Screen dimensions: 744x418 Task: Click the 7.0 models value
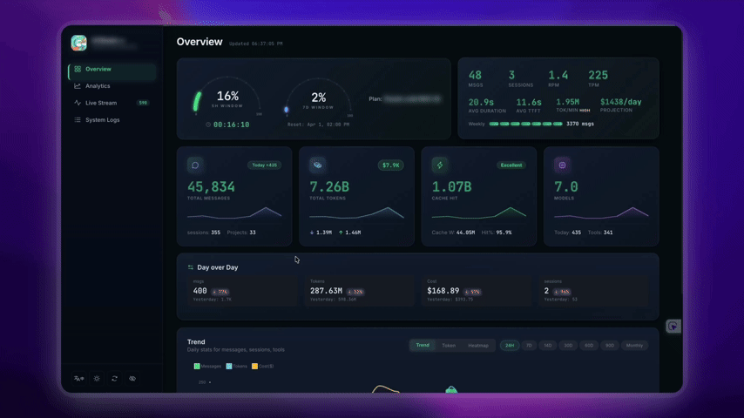566,187
